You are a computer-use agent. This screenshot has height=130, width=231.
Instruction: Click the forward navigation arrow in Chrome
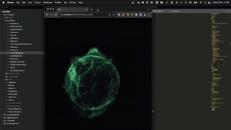click(x=51, y=15)
